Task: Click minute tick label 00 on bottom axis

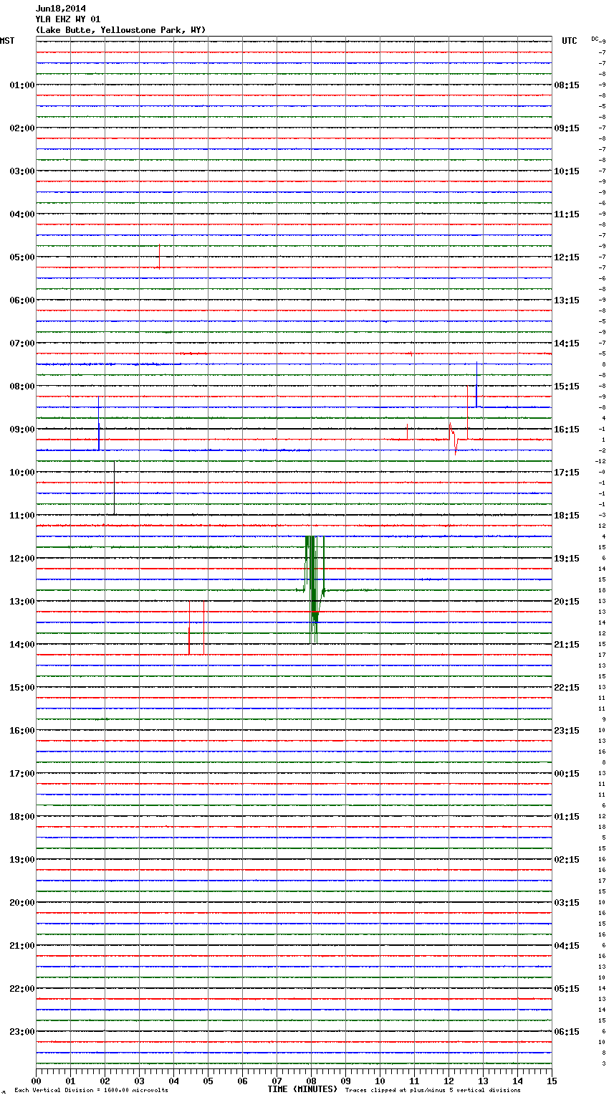Action: [36, 1081]
